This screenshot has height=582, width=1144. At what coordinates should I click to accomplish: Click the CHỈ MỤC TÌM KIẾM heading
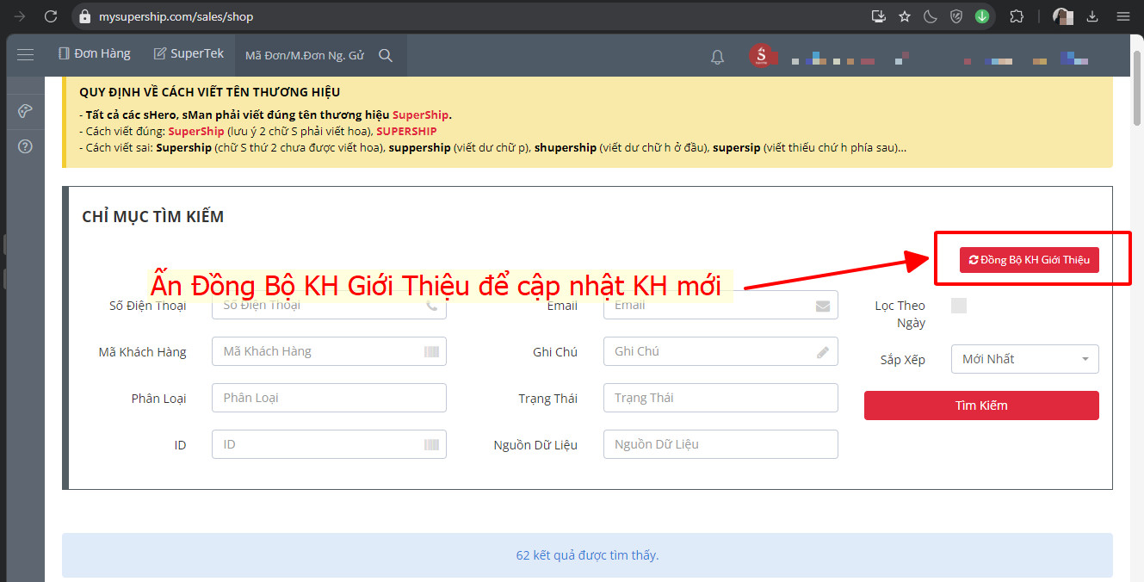tap(152, 217)
